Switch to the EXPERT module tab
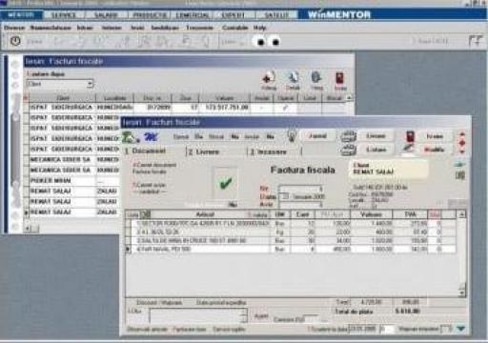The image size is (488, 343). pos(234,15)
